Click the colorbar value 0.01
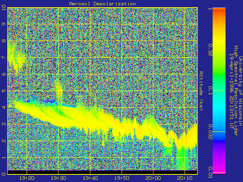Viewport: 243px width, 182px height. click(x=210, y=173)
